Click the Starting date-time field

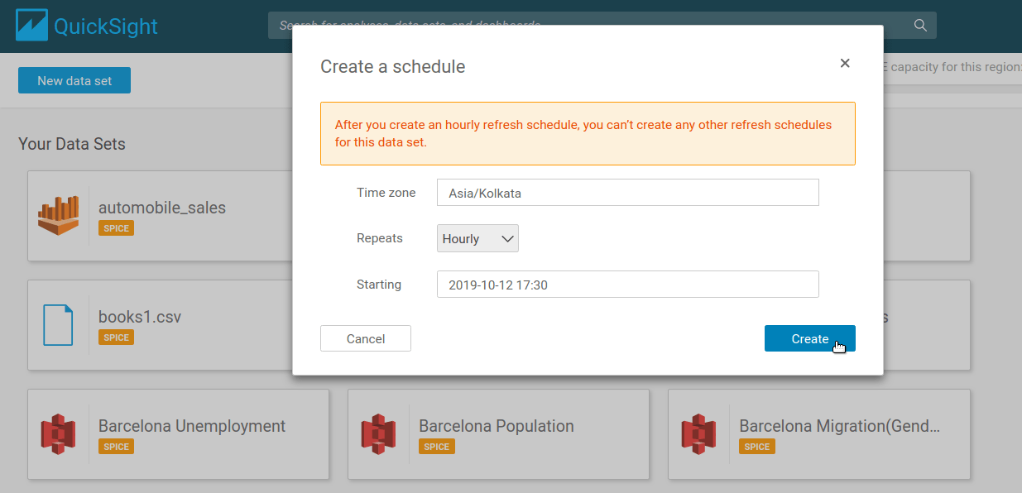pyautogui.click(x=626, y=284)
